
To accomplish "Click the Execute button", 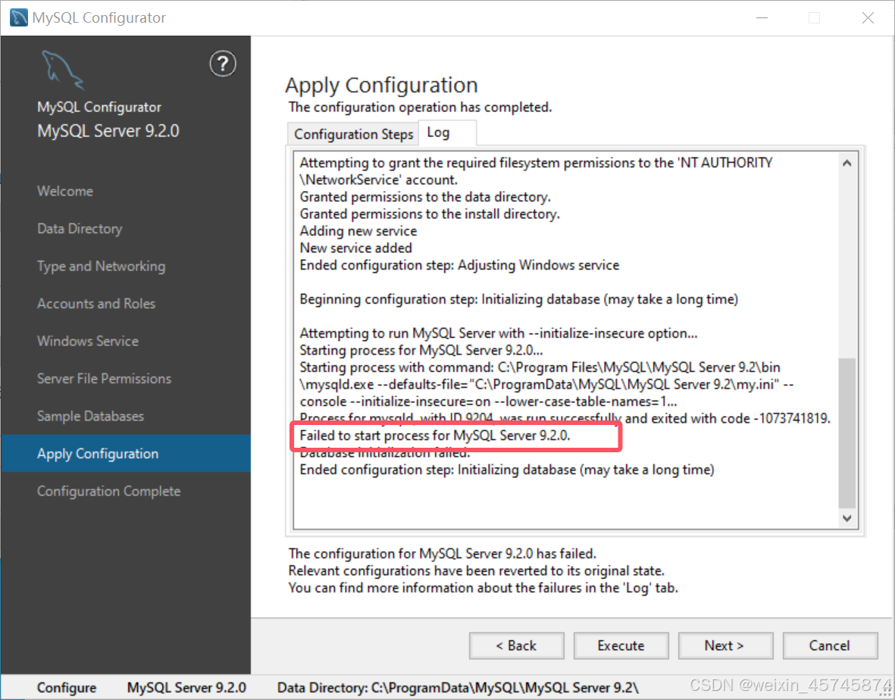I will point(621,645).
